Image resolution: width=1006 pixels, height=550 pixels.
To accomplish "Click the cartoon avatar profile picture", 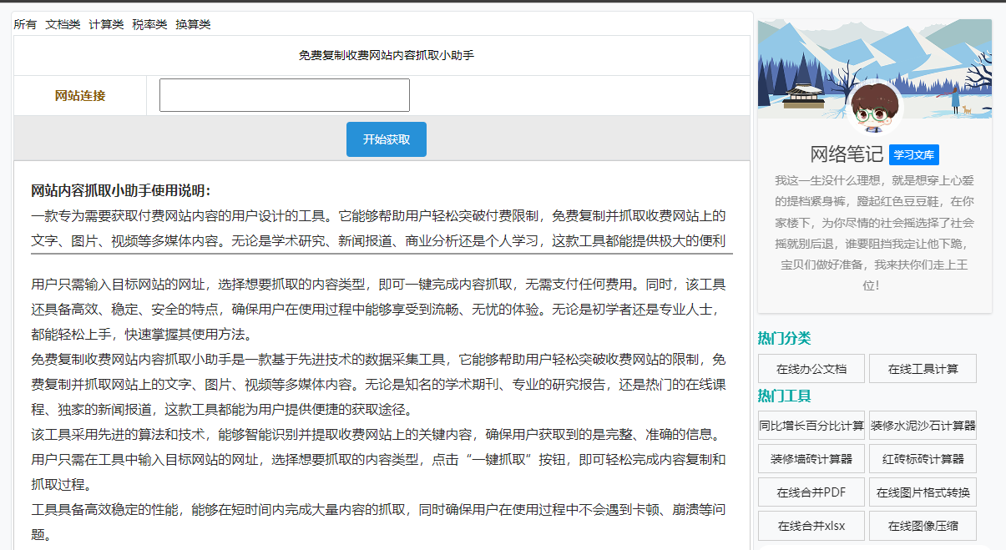I will coord(875,109).
